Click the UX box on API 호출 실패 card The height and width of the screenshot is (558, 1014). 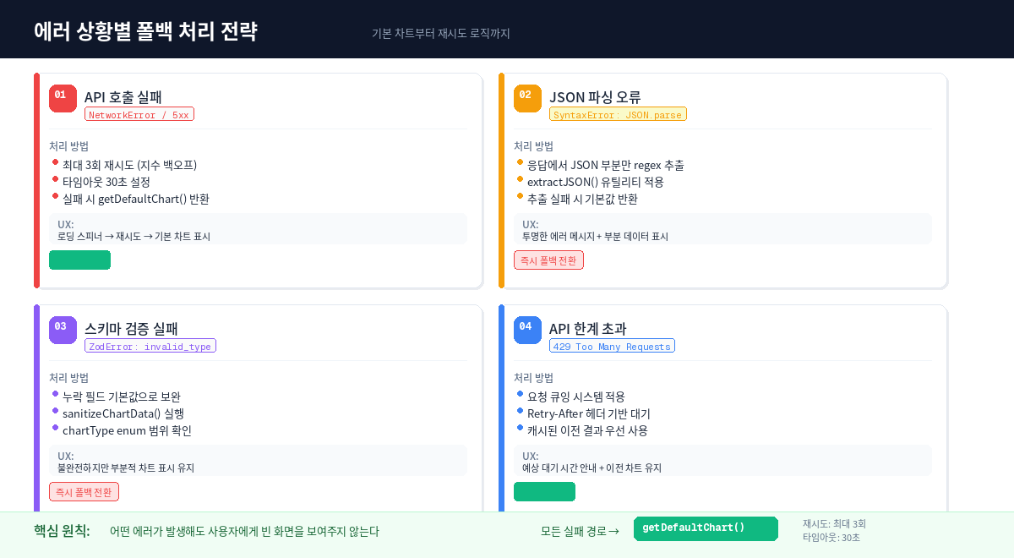[258, 228]
